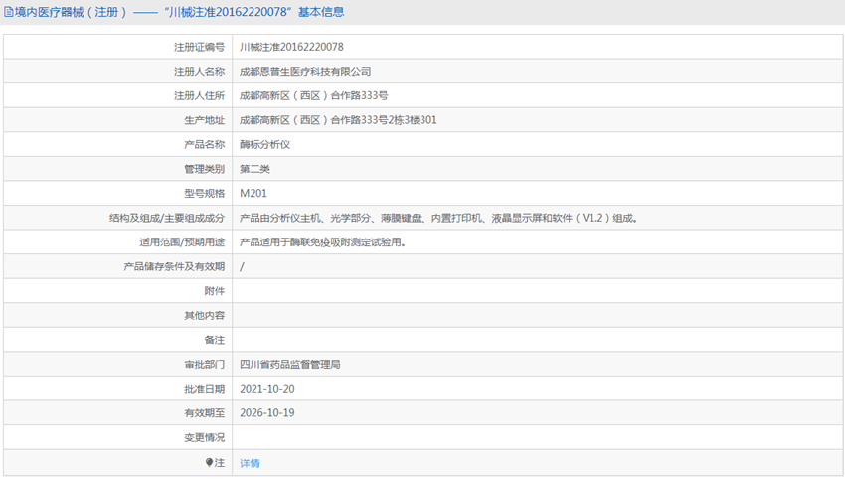Select approving department 四川省药品监督管理局
845x479 pixels.
pos(290,365)
